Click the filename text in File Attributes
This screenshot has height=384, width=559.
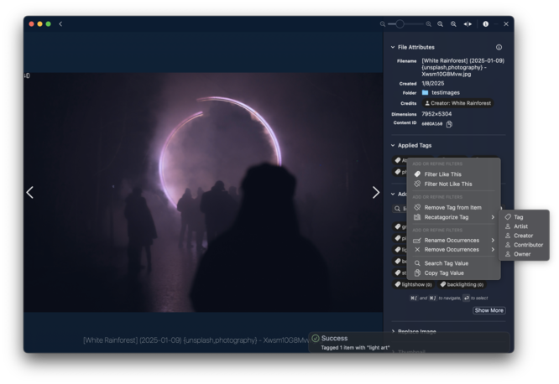coord(462,67)
